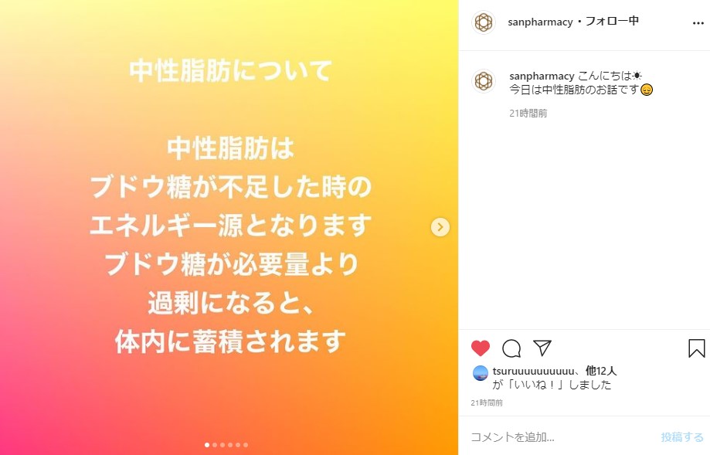Jump to the last carousel dot
Viewport: 710px width, 455px height.
click(246, 445)
